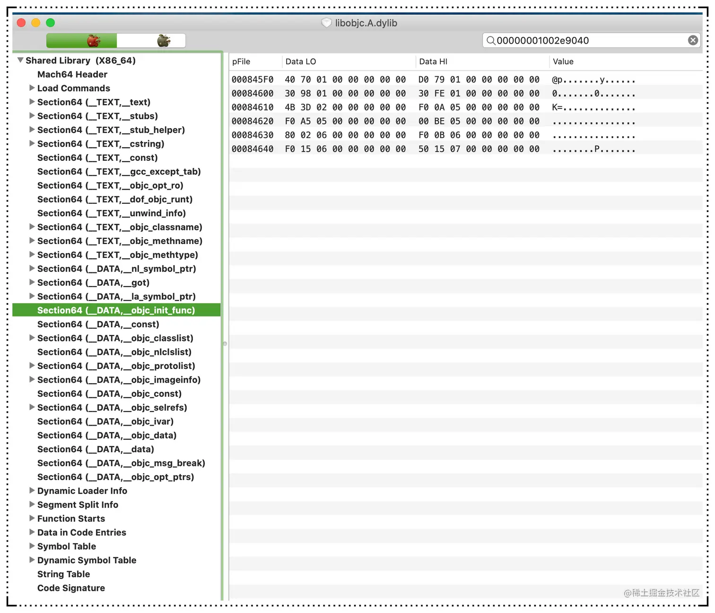
Task: Select Section64 (__TEXT,__dof_objc_runt)
Action: [115, 199]
